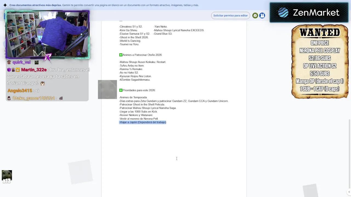Image resolution: width=351 pixels, height=197 pixels.
Task: Click the blurred gray image in document margin
Action: [107, 89]
